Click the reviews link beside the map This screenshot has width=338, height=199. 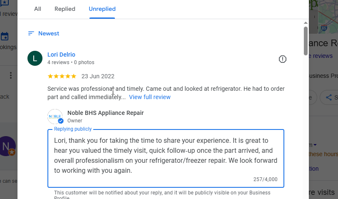(x=321, y=56)
